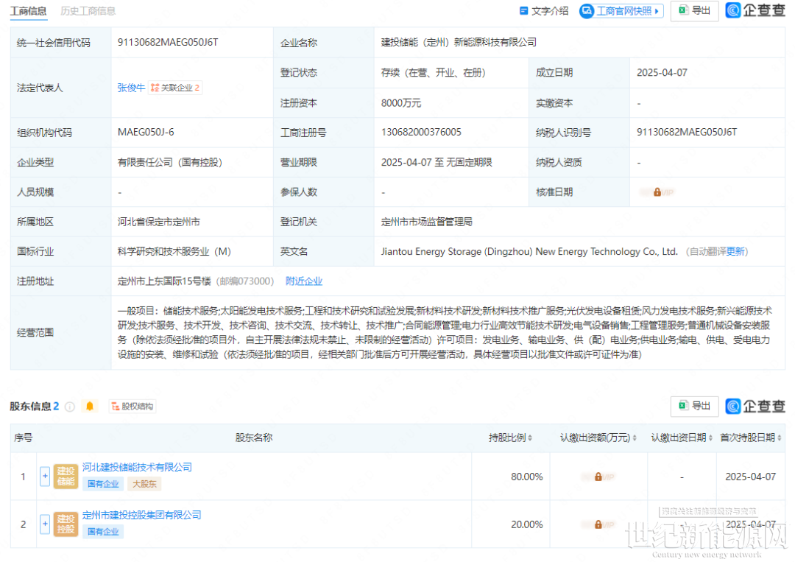This screenshot has width=795, height=562.
Task: Expand shareholder row 2 plus button
Action: [x=45, y=524]
